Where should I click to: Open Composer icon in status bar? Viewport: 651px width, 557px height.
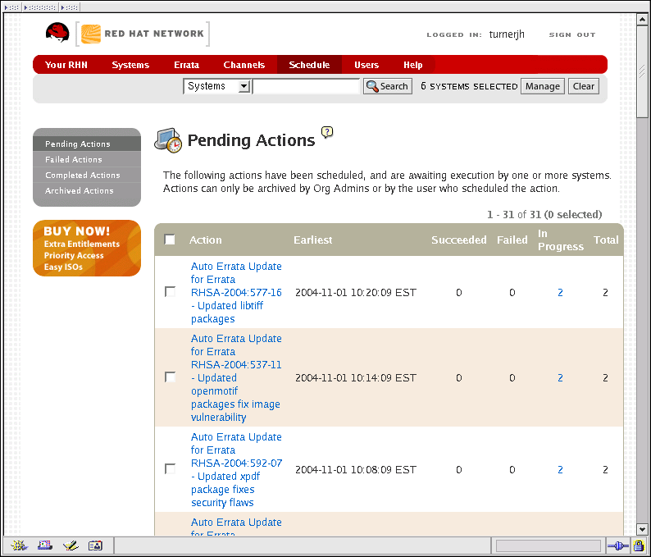click(x=71, y=546)
